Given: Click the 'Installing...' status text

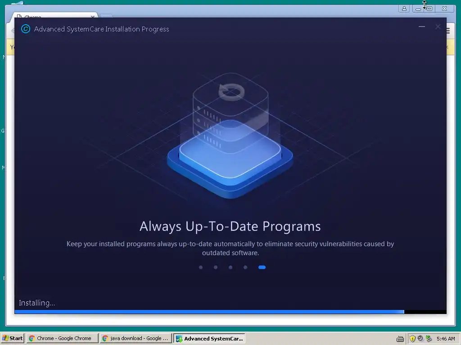Looking at the screenshot, I should 37,303.
